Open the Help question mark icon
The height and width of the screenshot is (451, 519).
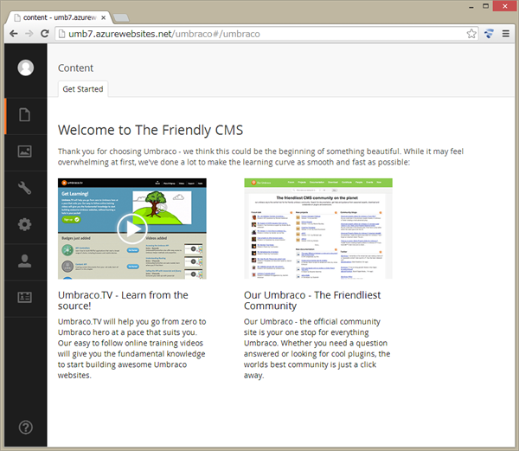[26, 427]
